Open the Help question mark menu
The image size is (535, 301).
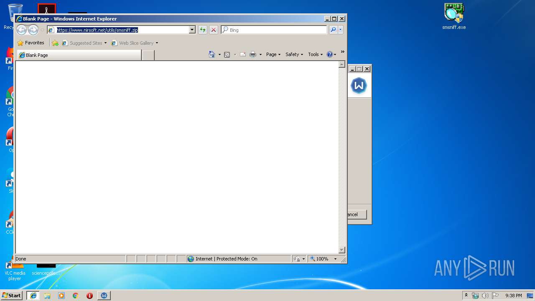[x=331, y=54]
